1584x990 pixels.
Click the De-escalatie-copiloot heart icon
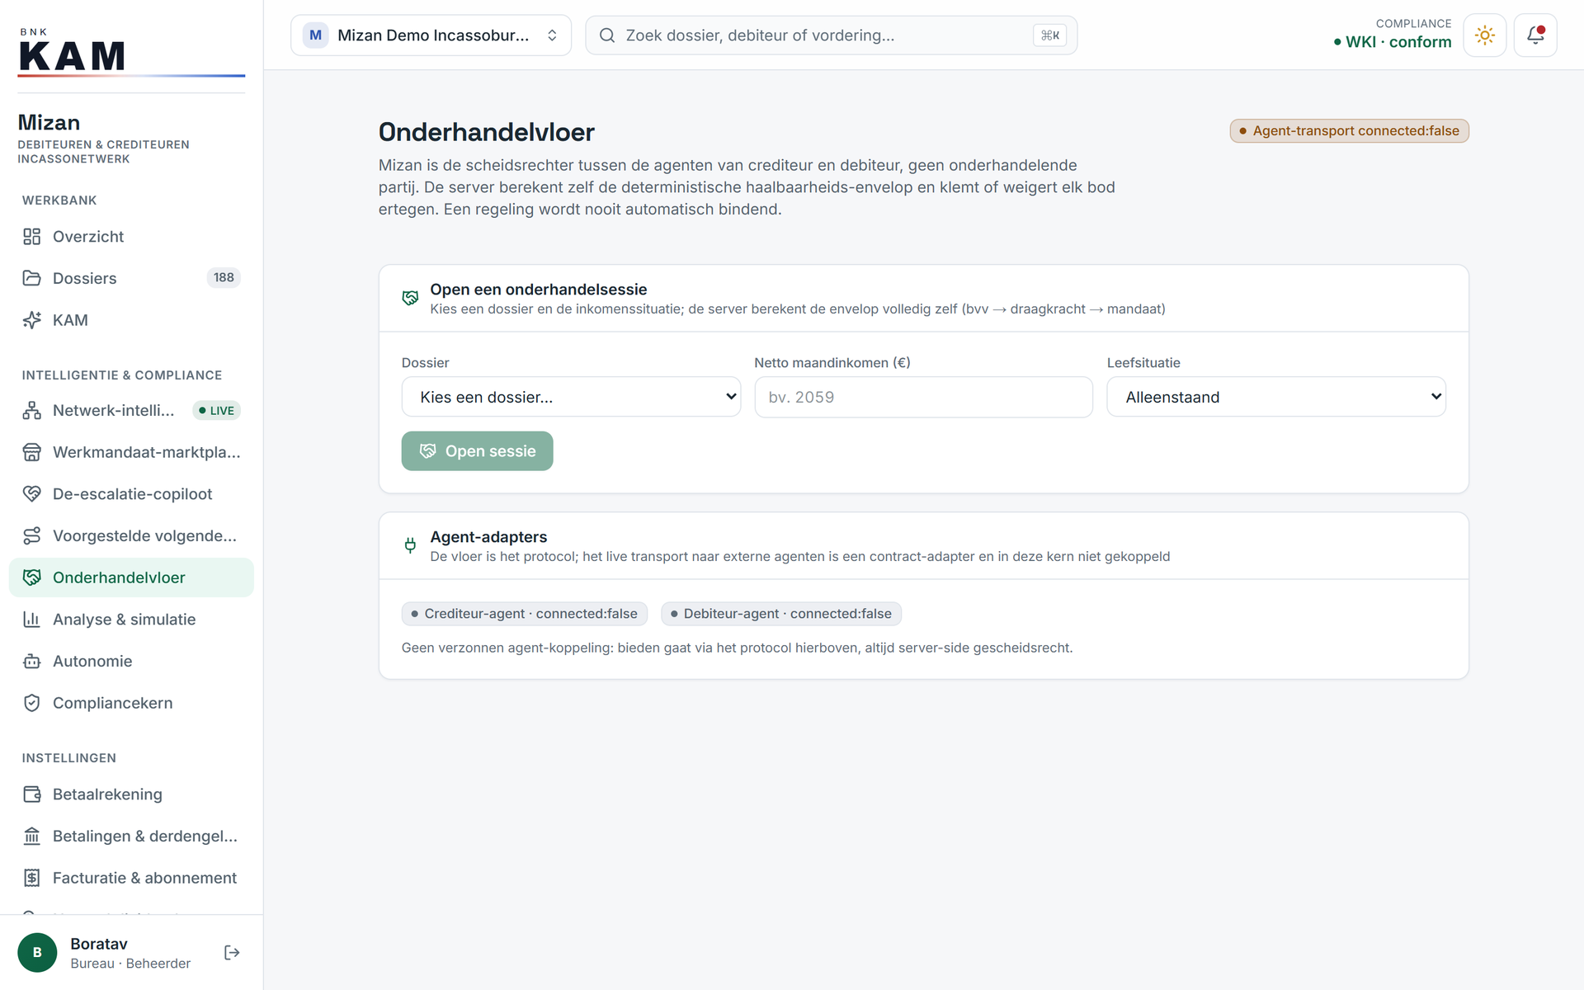31,493
